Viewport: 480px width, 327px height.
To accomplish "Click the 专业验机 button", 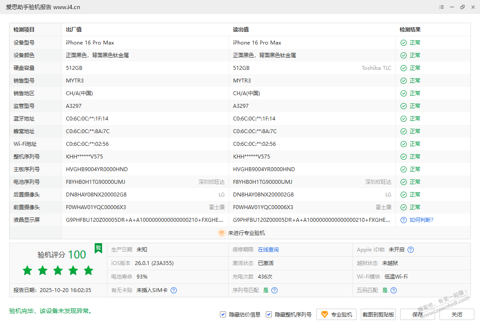I will [336, 314].
